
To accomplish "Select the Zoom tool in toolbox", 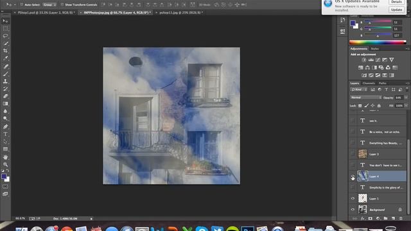I will [5, 164].
